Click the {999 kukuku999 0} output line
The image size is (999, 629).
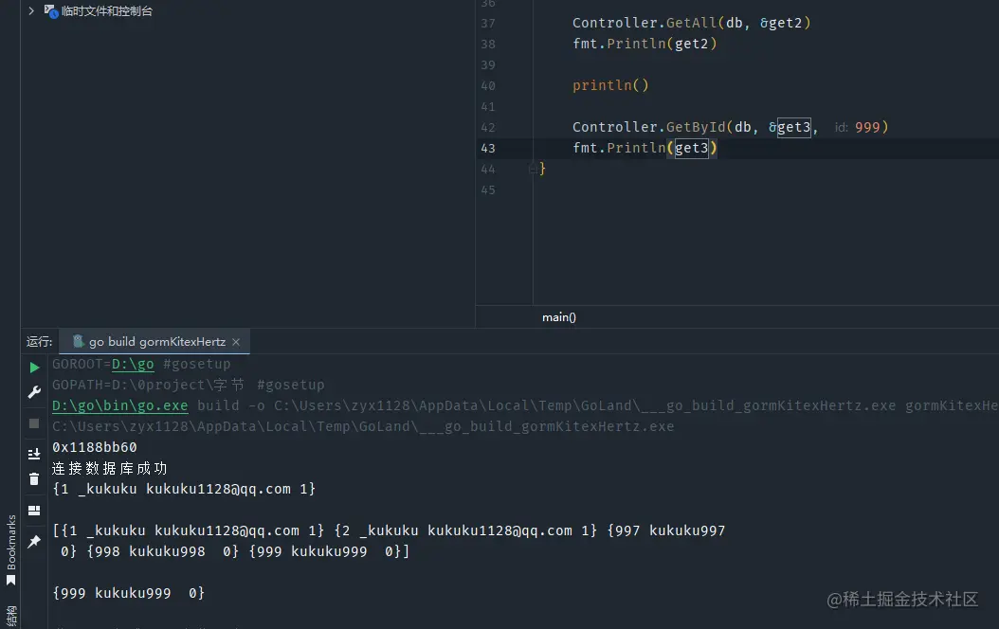pos(128,593)
